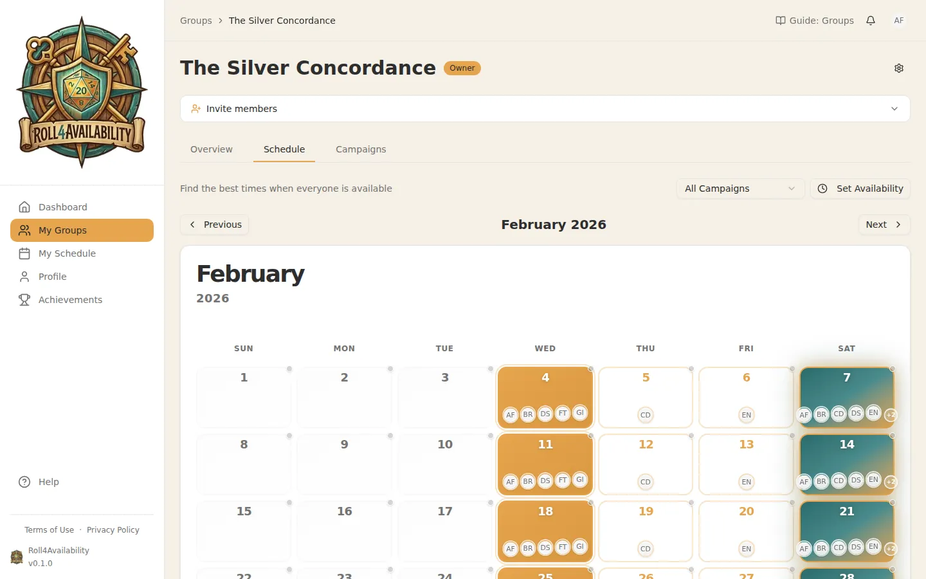Open Profile page from sidebar
Viewport: 926px width, 579px height.
(52, 277)
